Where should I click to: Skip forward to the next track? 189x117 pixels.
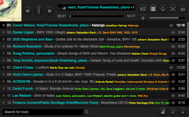(x=50, y=11)
